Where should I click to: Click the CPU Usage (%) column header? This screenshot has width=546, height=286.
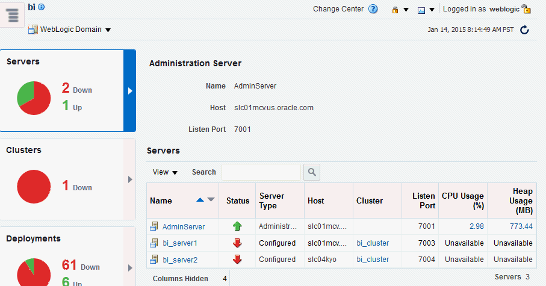tap(463, 201)
